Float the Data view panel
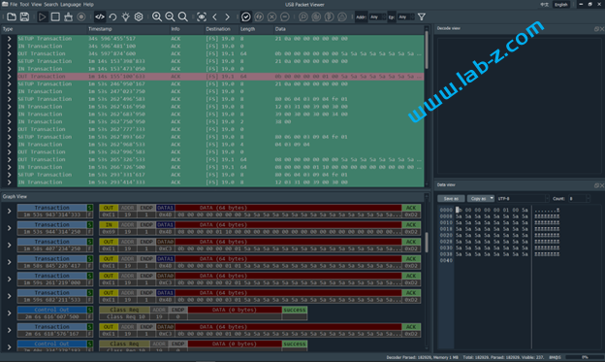This screenshot has height=362, width=605. [x=596, y=185]
